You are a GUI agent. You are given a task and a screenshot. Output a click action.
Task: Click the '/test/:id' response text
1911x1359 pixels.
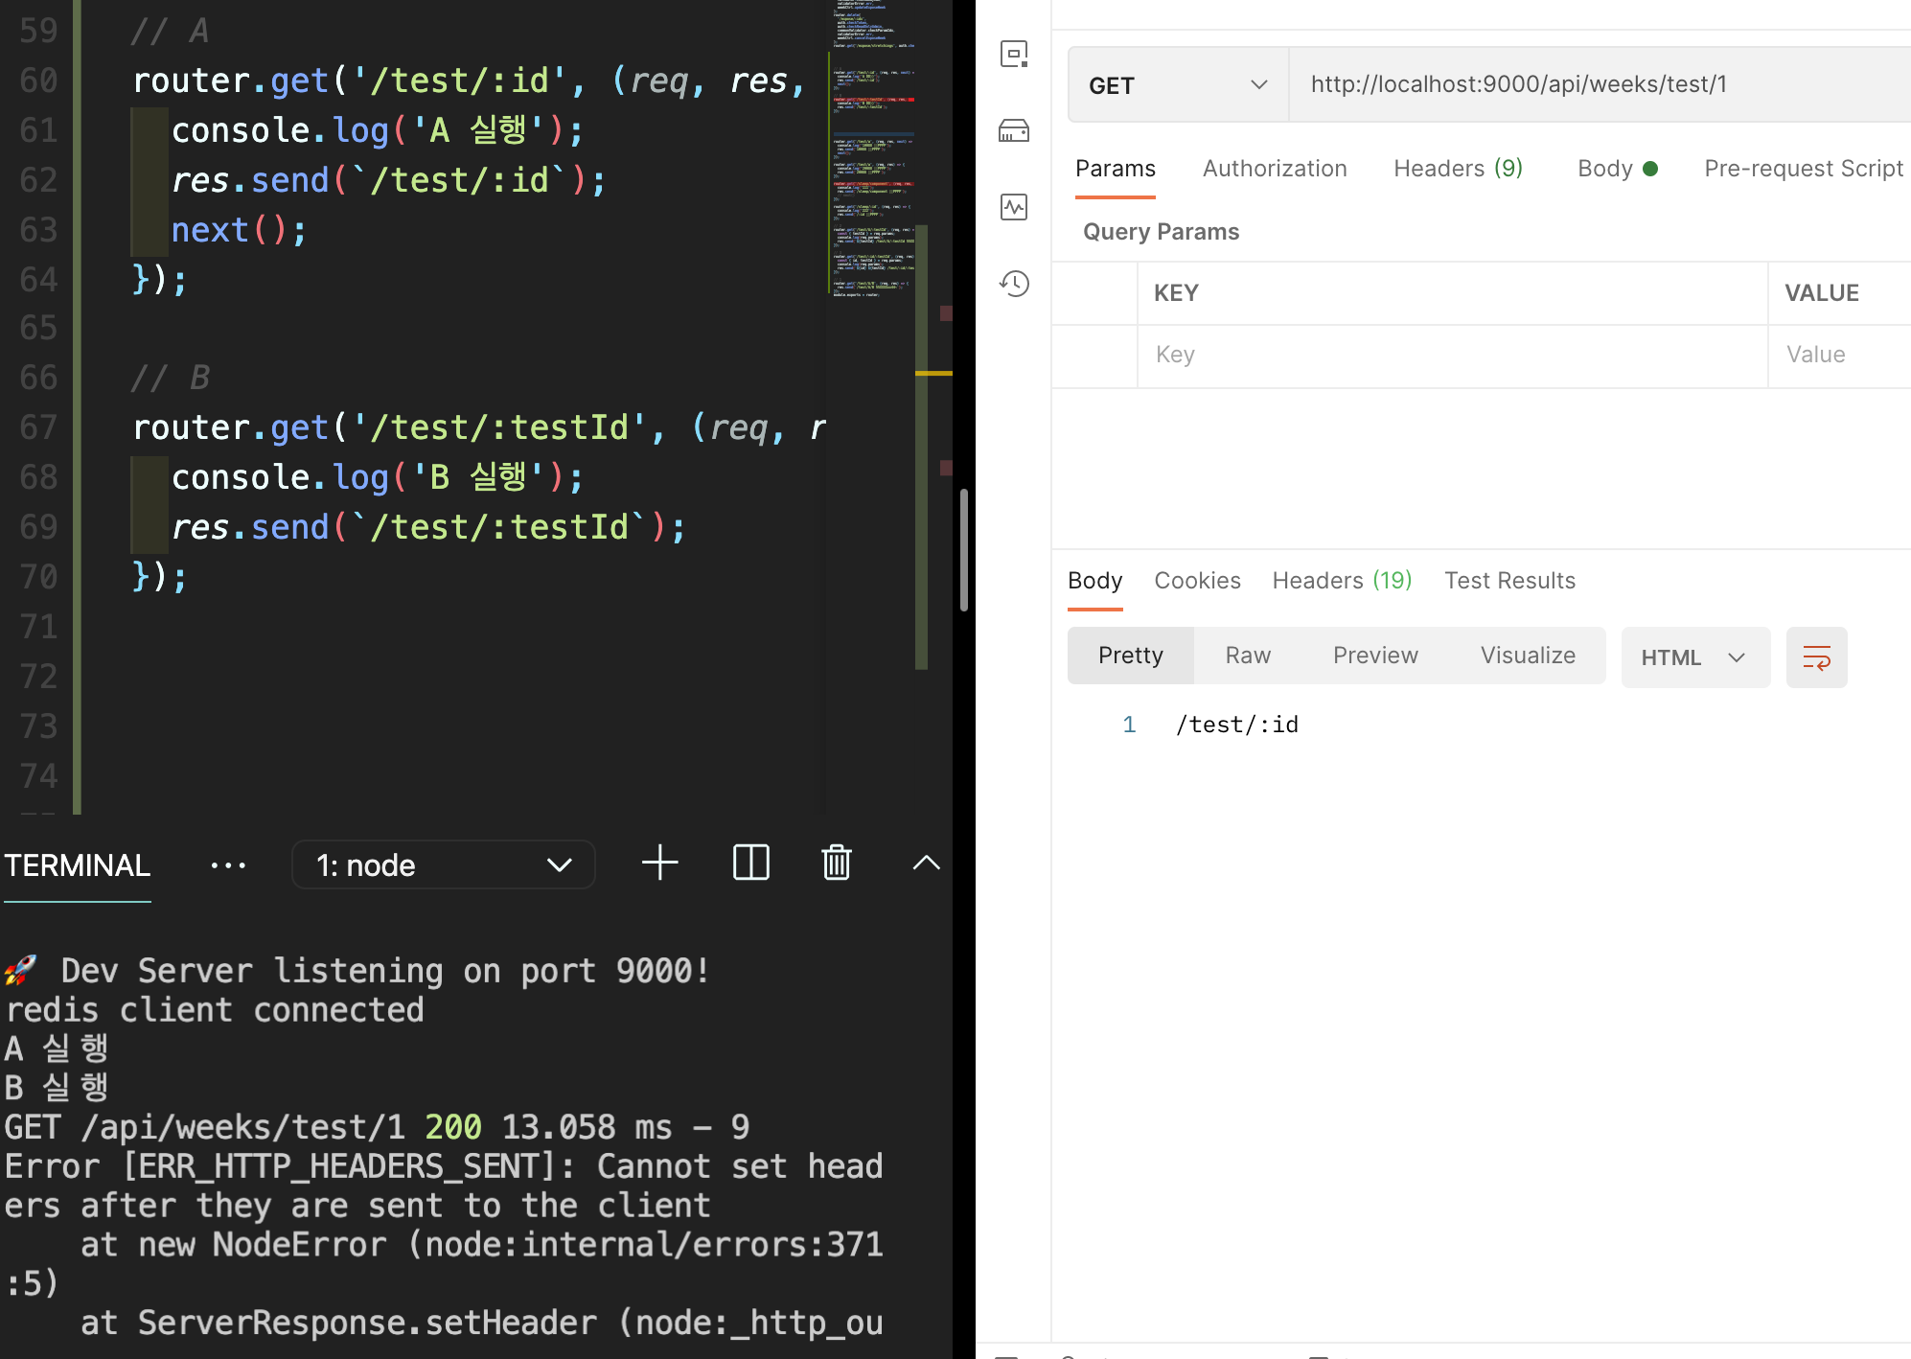pyautogui.click(x=1236, y=725)
